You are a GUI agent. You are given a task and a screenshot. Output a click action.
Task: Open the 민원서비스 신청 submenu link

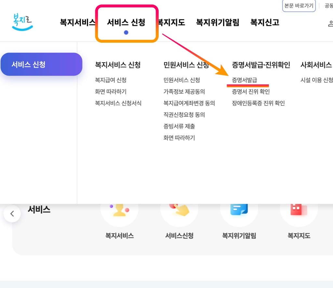pyautogui.click(x=181, y=80)
